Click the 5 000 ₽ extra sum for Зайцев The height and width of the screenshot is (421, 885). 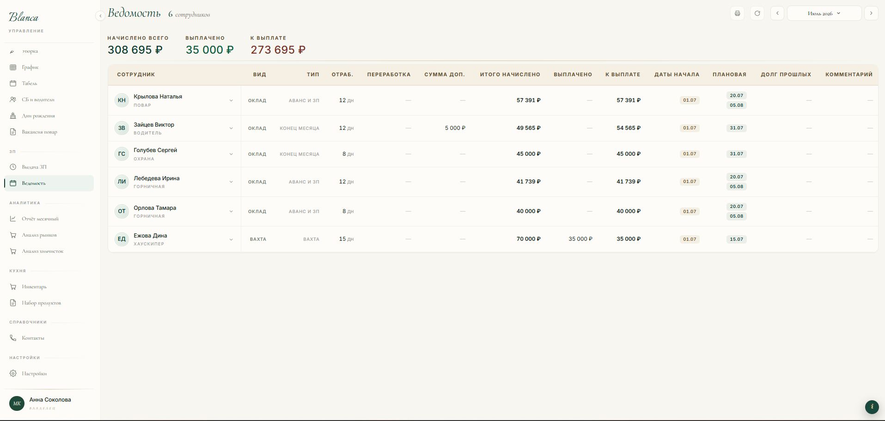[x=455, y=128]
